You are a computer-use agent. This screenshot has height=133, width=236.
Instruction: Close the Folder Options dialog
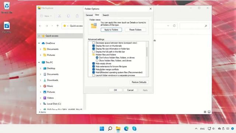pyautogui.click(x=150, y=9)
